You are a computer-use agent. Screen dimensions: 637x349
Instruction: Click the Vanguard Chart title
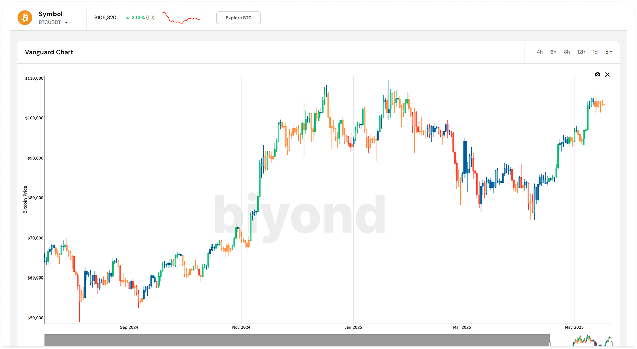click(49, 52)
